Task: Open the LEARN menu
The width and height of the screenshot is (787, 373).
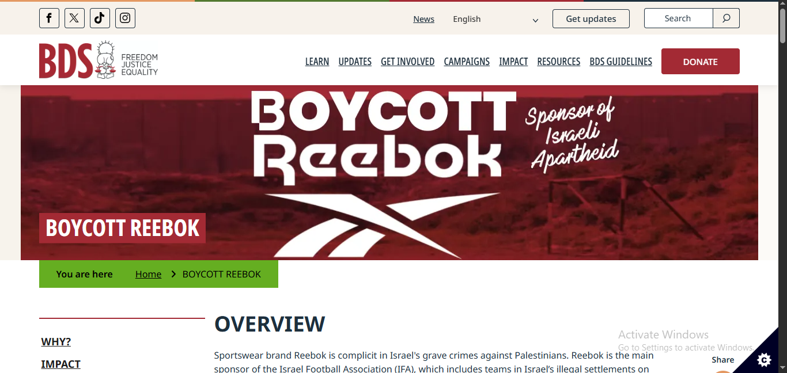Action: tap(317, 62)
